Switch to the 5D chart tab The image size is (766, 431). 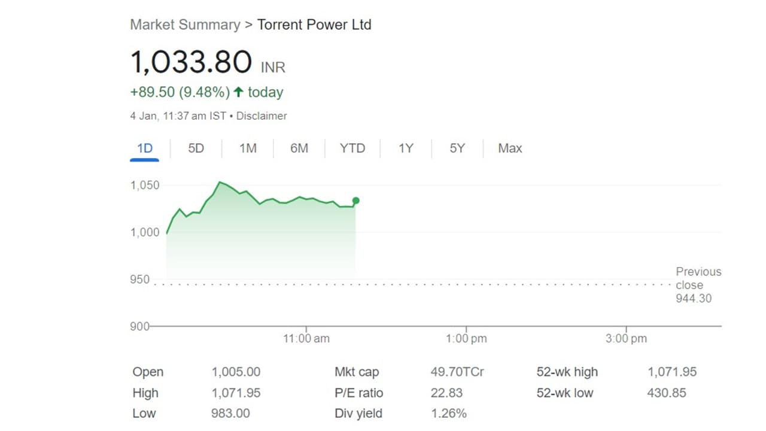coord(196,148)
